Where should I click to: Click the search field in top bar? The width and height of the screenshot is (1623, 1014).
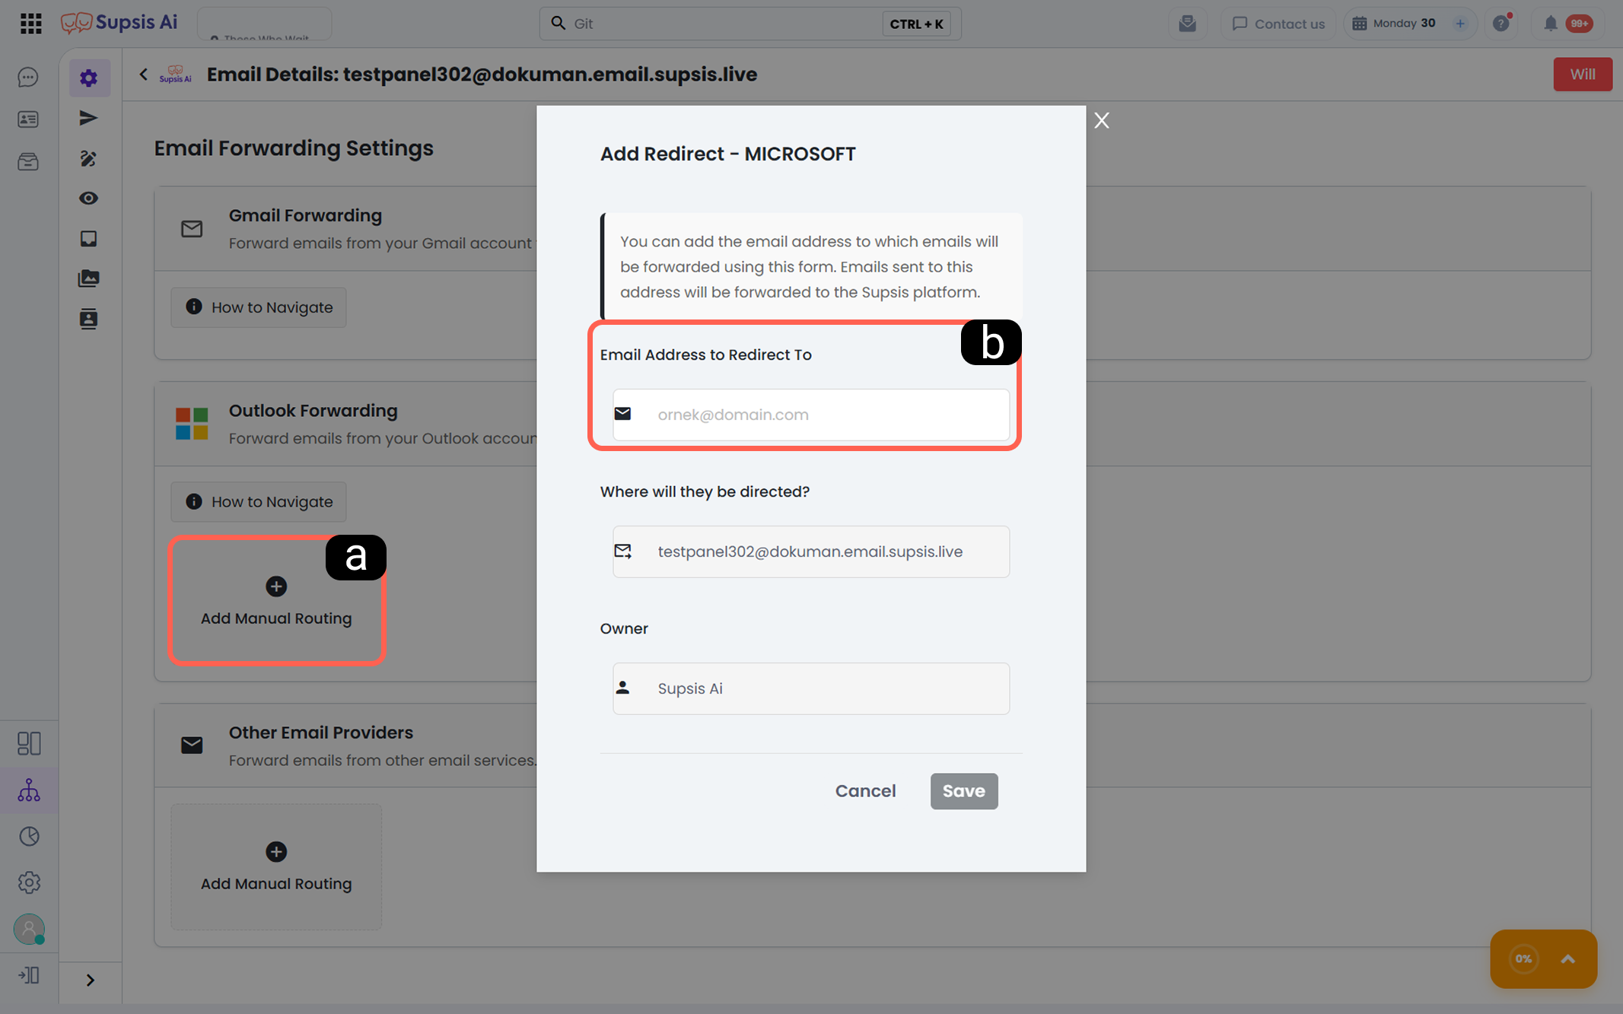click(749, 24)
